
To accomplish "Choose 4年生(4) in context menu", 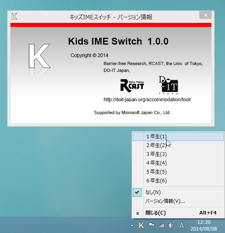I will pyautogui.click(x=178, y=163).
